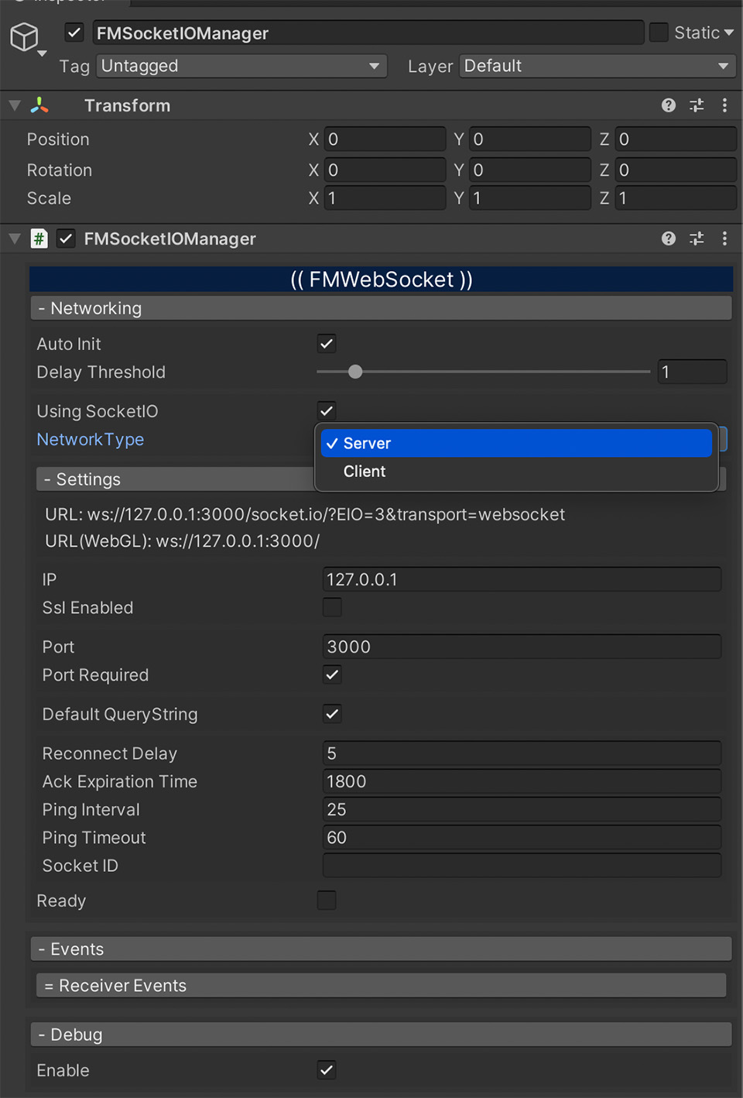Enable the Ssl Enabled checkbox
743x1098 pixels.
(332, 607)
